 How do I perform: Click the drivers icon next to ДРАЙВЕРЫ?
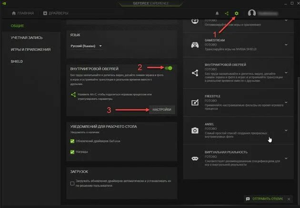(45, 13)
